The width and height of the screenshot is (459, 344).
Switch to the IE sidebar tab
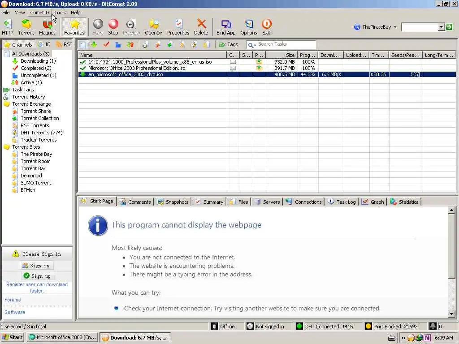(44, 44)
